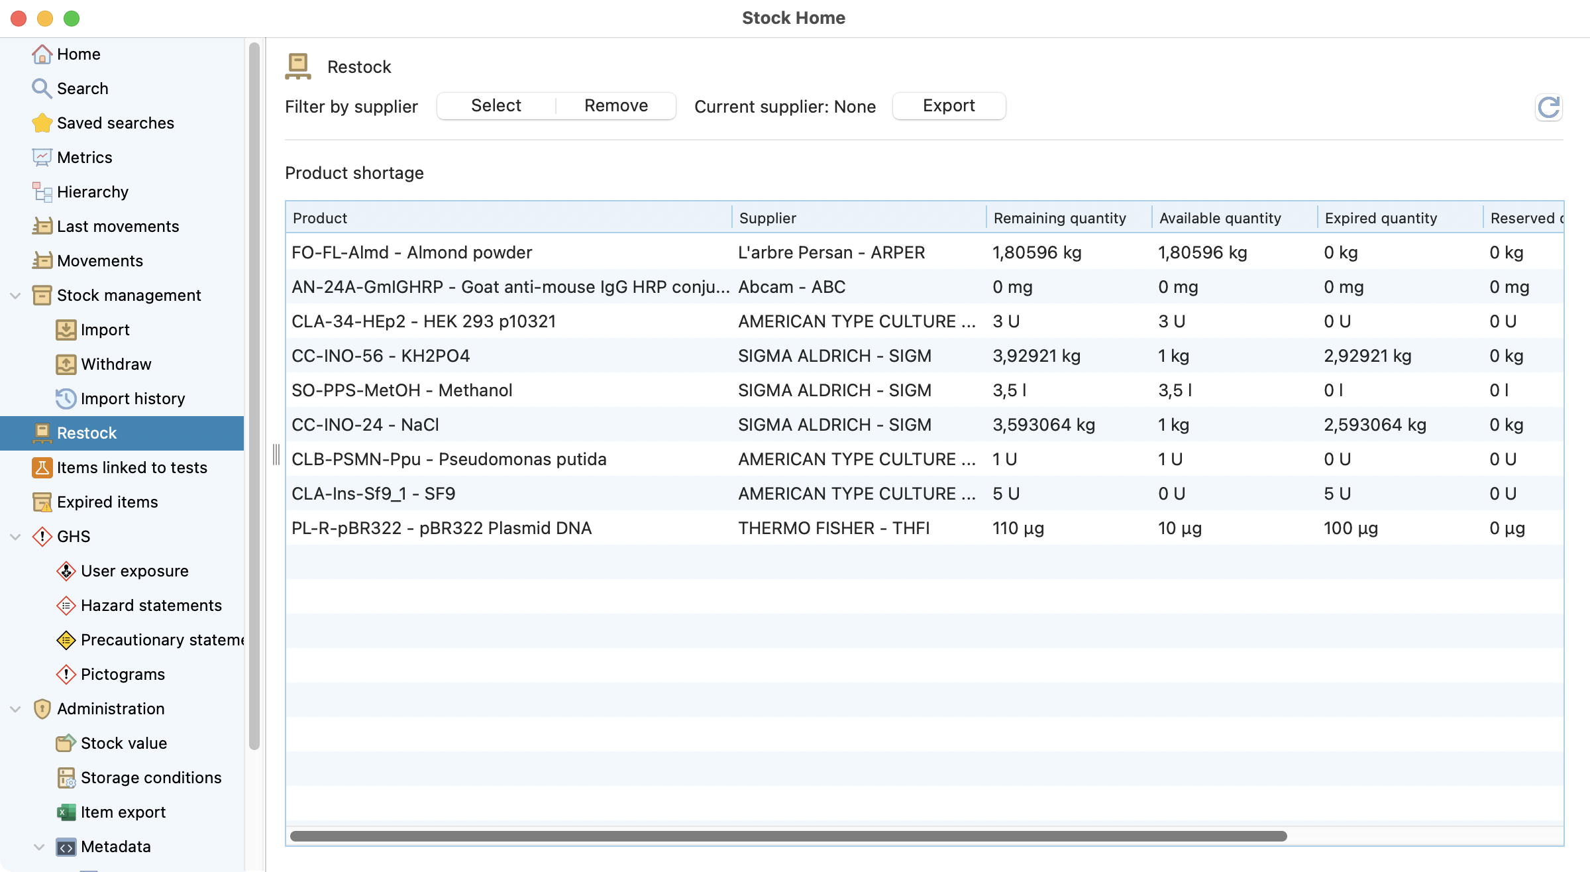
Task: Open the Expired items warning icon
Action: click(x=42, y=502)
